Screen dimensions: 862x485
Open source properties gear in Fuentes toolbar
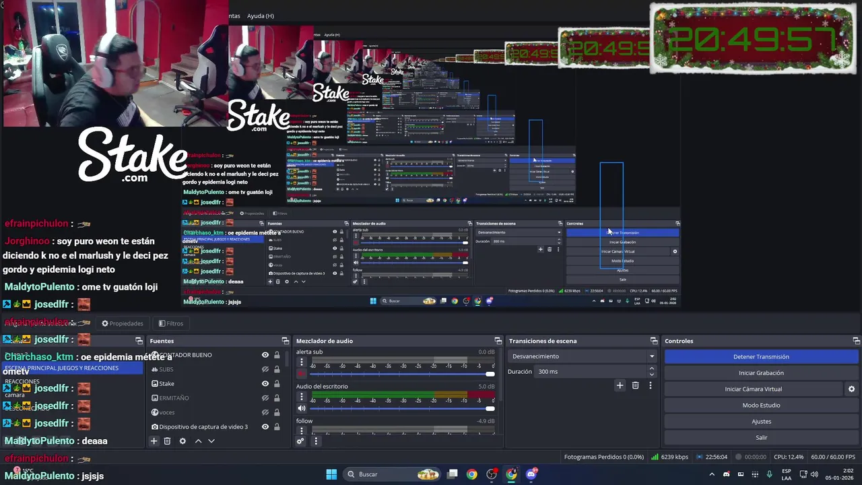(x=183, y=441)
